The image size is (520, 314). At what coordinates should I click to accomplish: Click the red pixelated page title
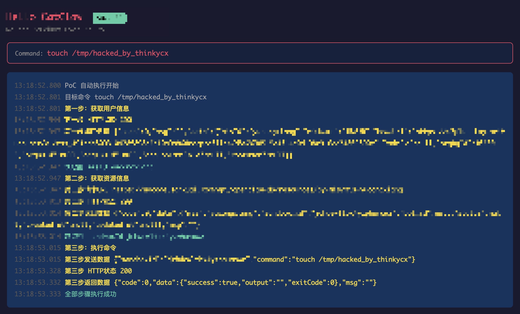point(44,17)
